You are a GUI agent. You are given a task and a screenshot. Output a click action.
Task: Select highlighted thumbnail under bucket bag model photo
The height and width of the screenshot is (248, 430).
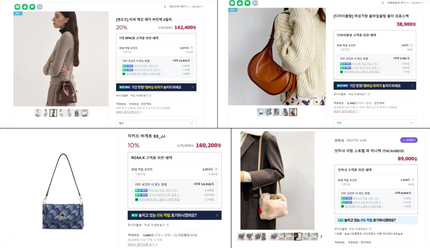coord(53,113)
